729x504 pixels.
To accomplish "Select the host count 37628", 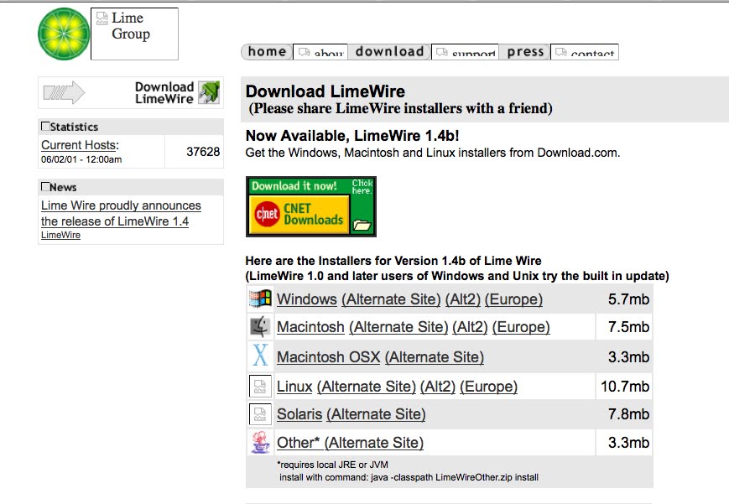I will pos(203,152).
